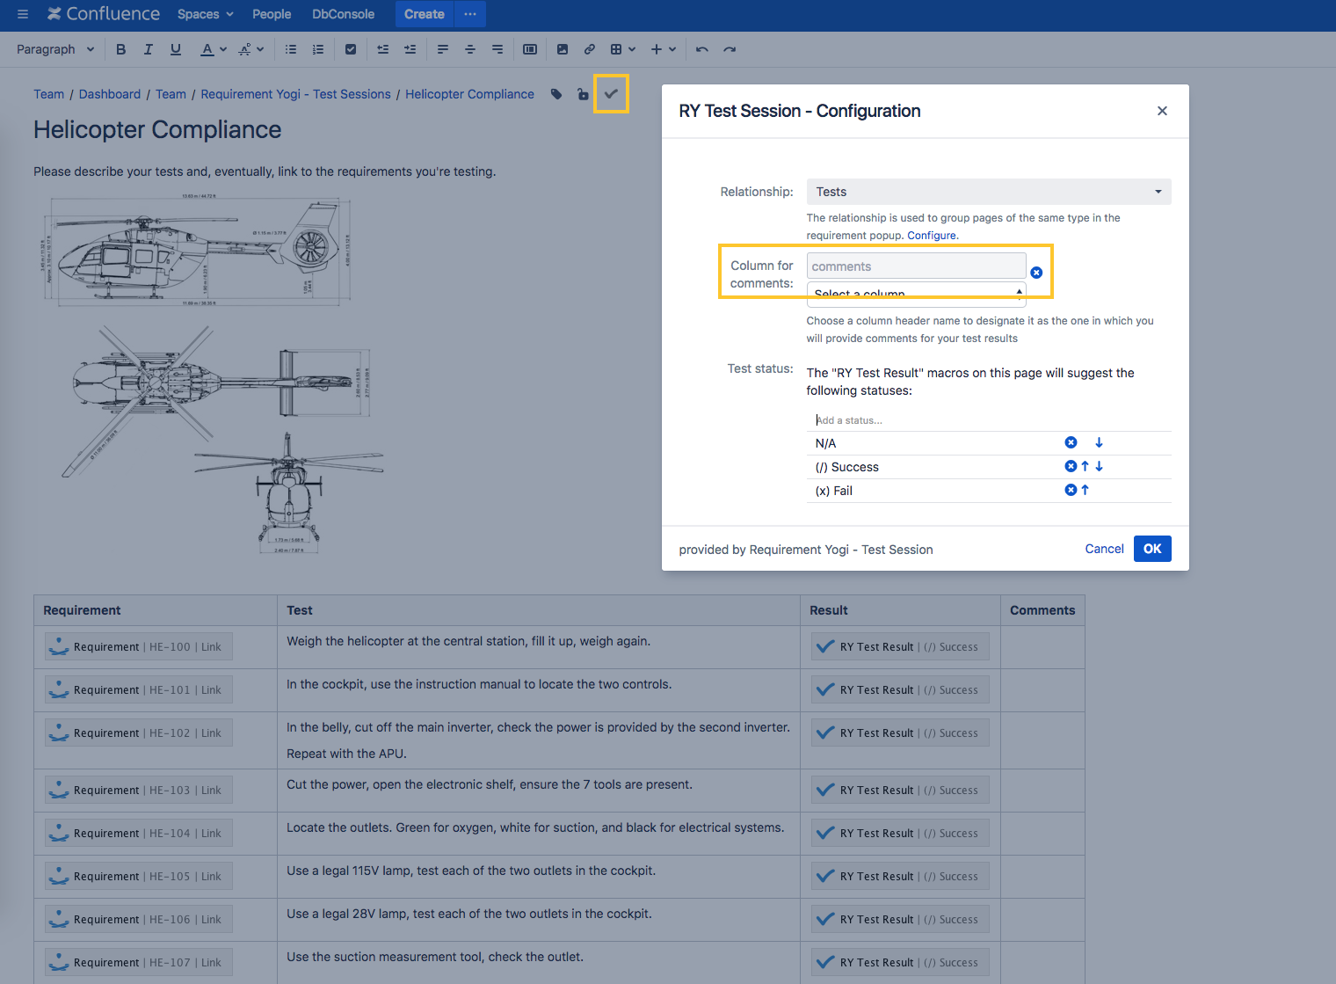This screenshot has height=984, width=1336.
Task: Click the unlocked restrictions padlock icon
Action: (583, 93)
